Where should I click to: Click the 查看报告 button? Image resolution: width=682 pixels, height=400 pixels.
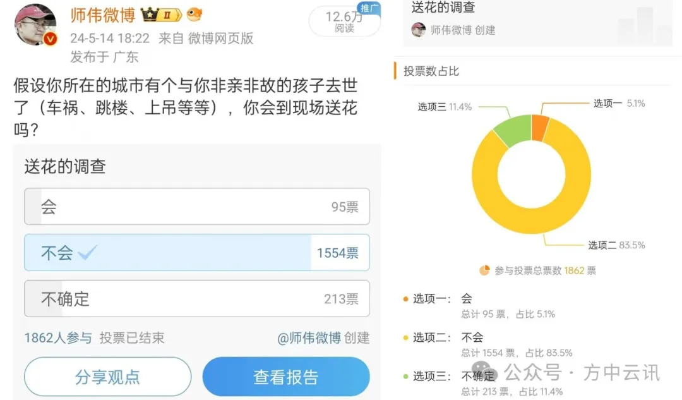tap(286, 377)
